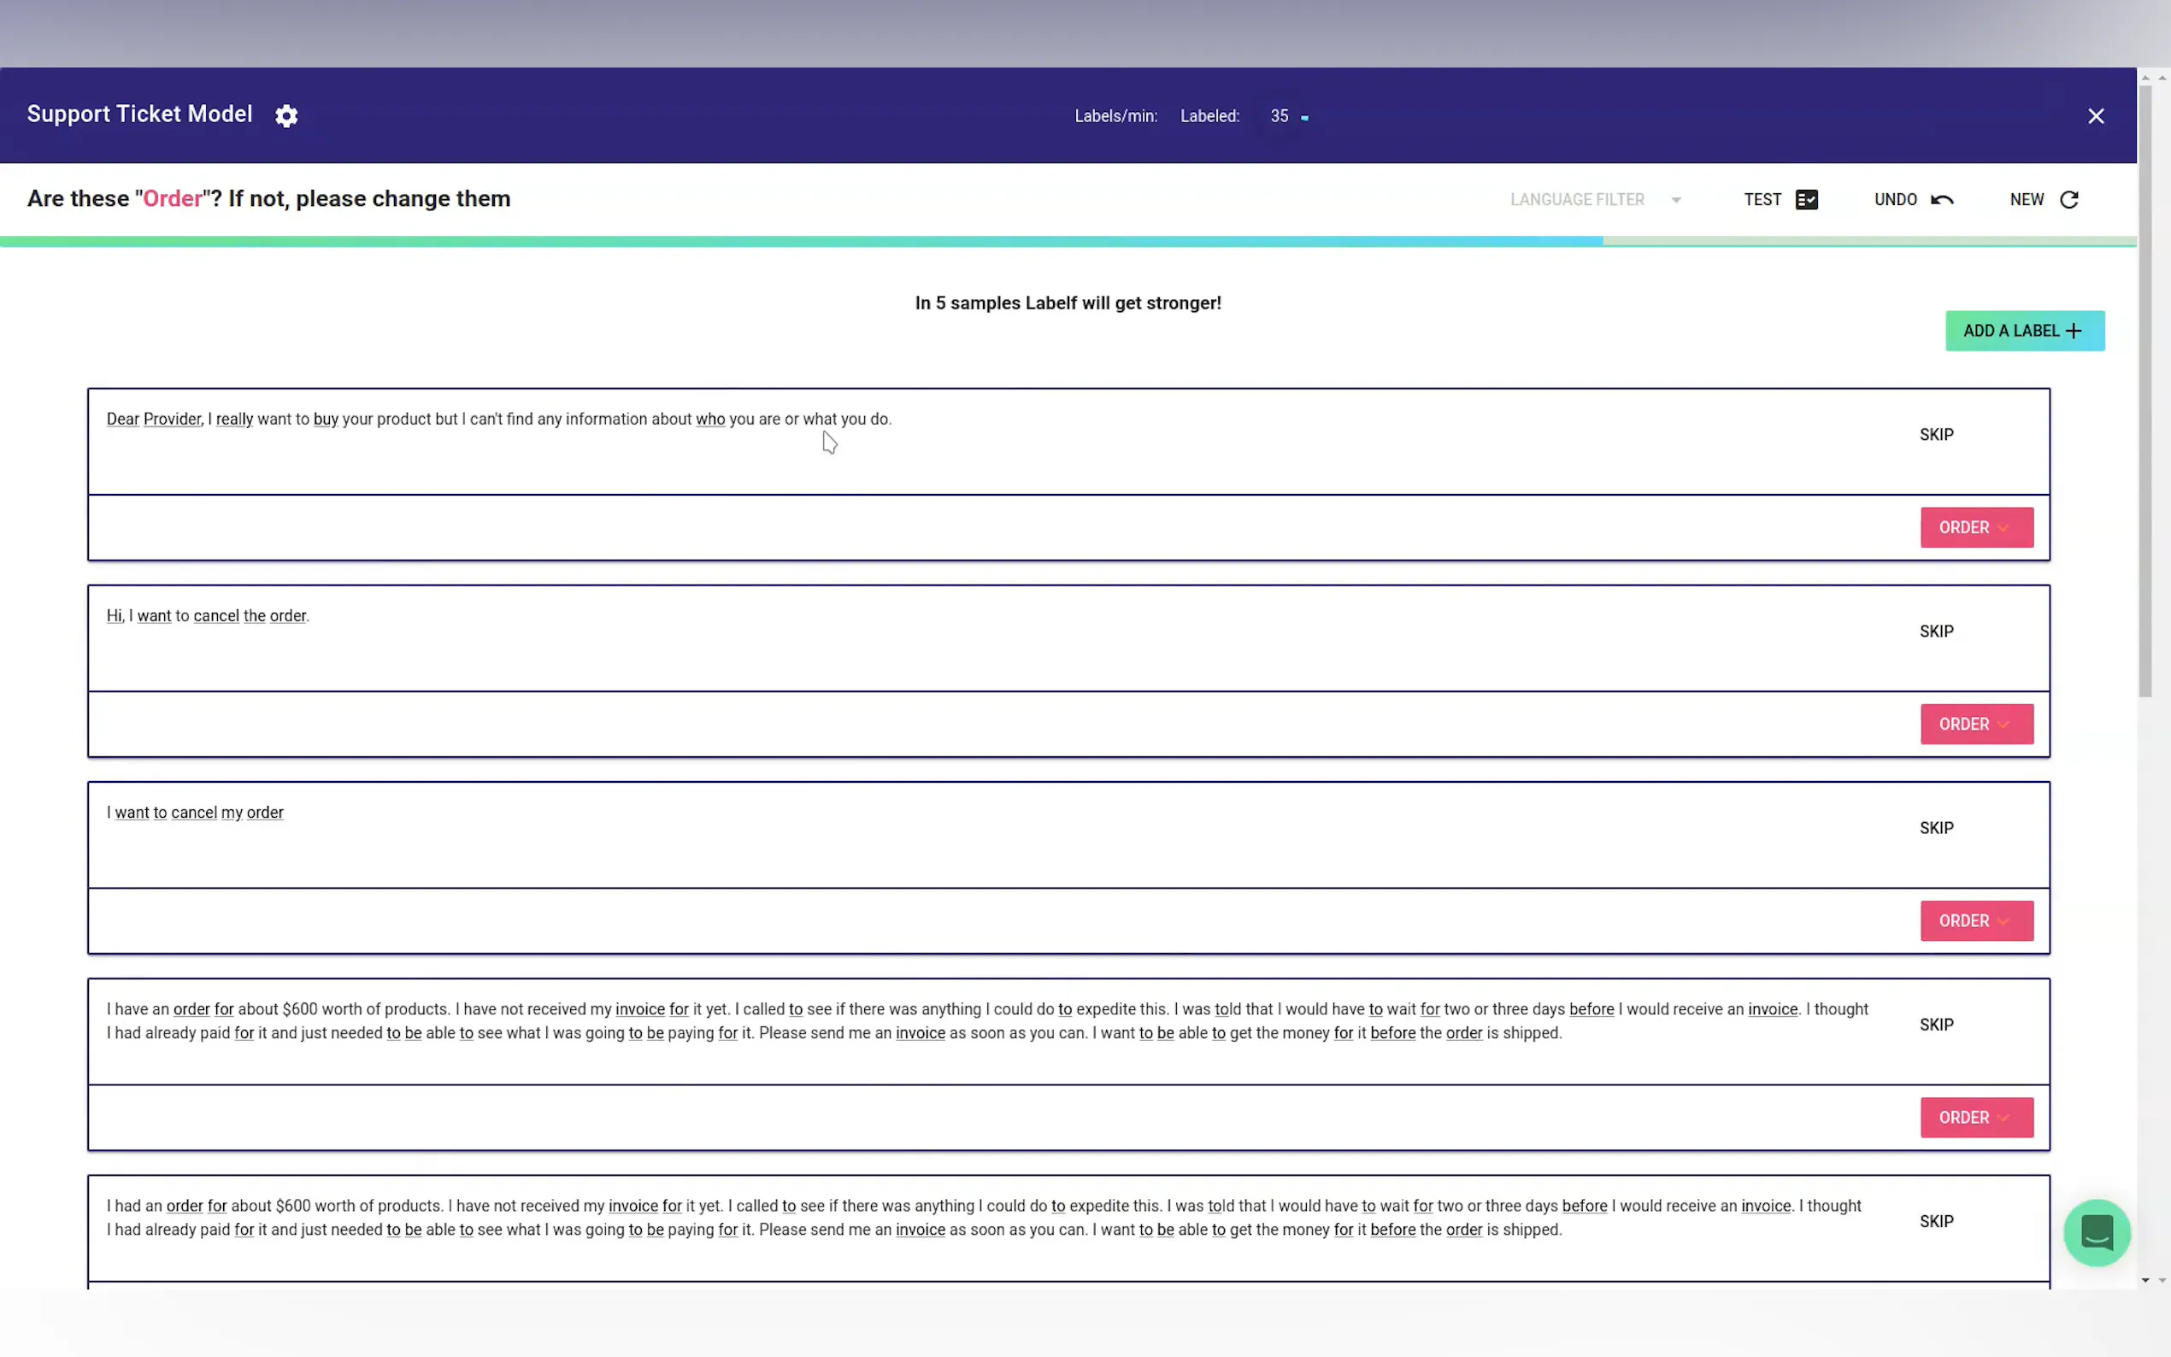Expand the Language Filter dropdown

[1674, 199]
